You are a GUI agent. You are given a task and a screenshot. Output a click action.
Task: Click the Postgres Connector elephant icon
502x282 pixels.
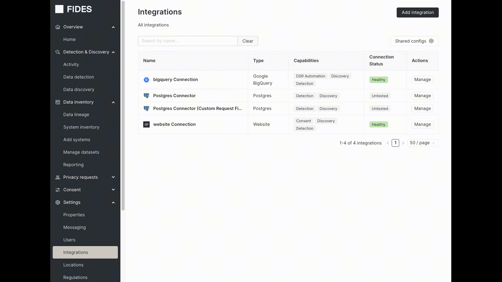(x=146, y=96)
